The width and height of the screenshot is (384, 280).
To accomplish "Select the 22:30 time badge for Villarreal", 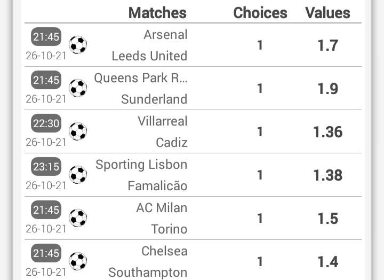I will tap(46, 123).
